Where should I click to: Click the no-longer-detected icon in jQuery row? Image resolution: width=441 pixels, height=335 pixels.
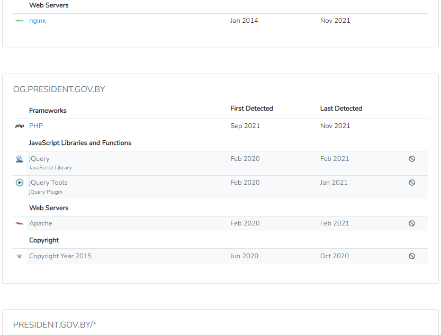pyautogui.click(x=412, y=159)
